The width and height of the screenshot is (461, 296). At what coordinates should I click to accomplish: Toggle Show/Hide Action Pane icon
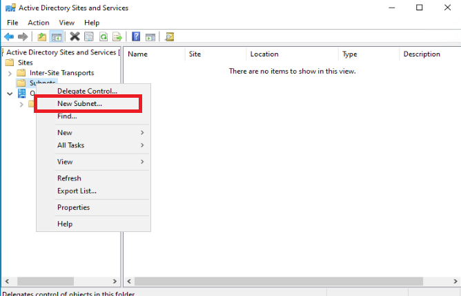tap(150, 37)
